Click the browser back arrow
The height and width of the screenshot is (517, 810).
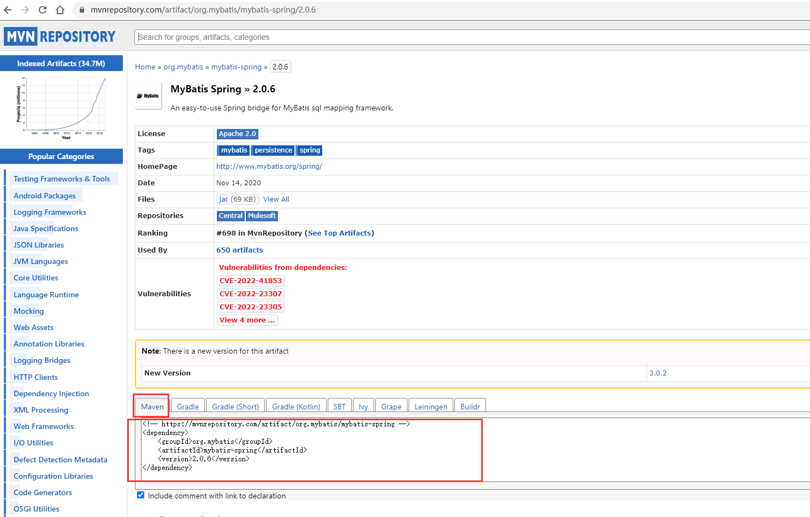tap(8, 10)
